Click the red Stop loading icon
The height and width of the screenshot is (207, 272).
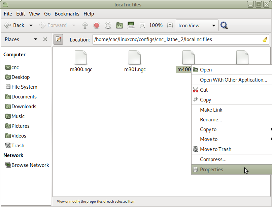(x=97, y=25)
